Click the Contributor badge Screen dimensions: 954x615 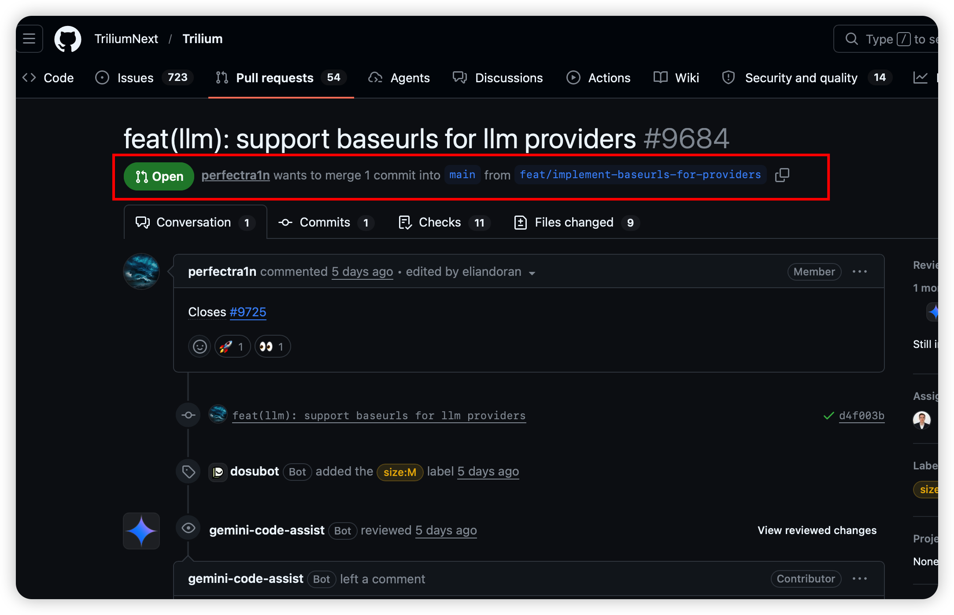(x=806, y=579)
